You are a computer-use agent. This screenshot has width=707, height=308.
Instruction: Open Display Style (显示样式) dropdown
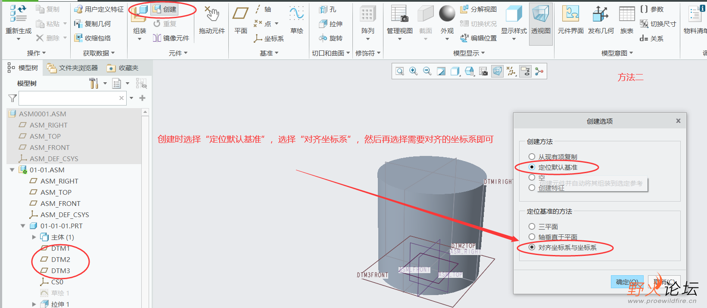pos(514,39)
